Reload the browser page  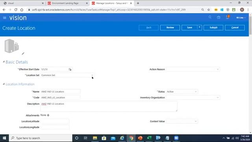click(x=16, y=10)
